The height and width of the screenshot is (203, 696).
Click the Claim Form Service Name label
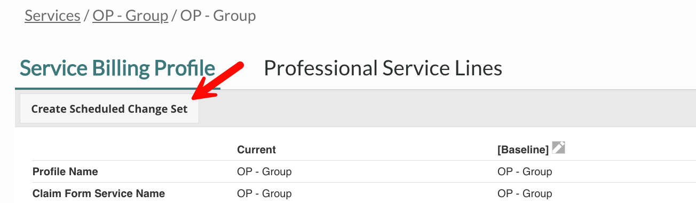pyautogui.click(x=99, y=193)
